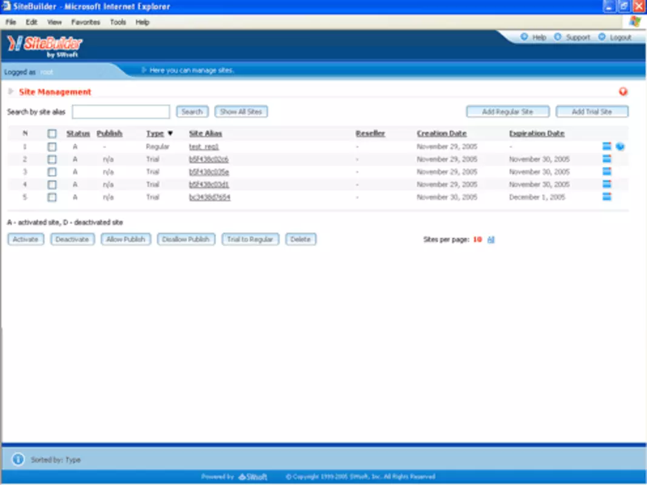Screen dimensions: 647x485
Task: Click the Delete button
Action: pos(300,239)
